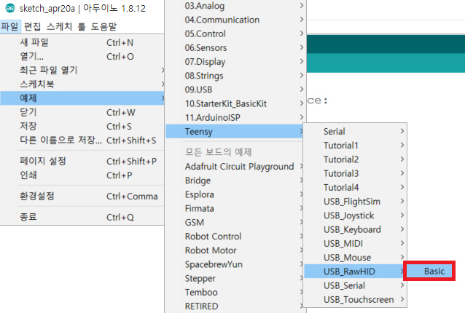The height and width of the screenshot is (313, 465).
Task: Choose 열기... from the file menu
Action: (82, 56)
